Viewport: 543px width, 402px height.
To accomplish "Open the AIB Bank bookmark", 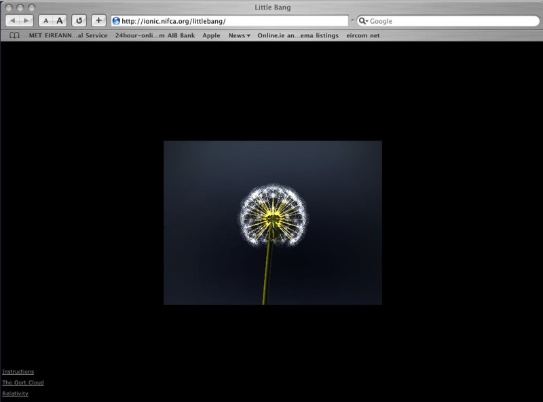I will (155, 35).
